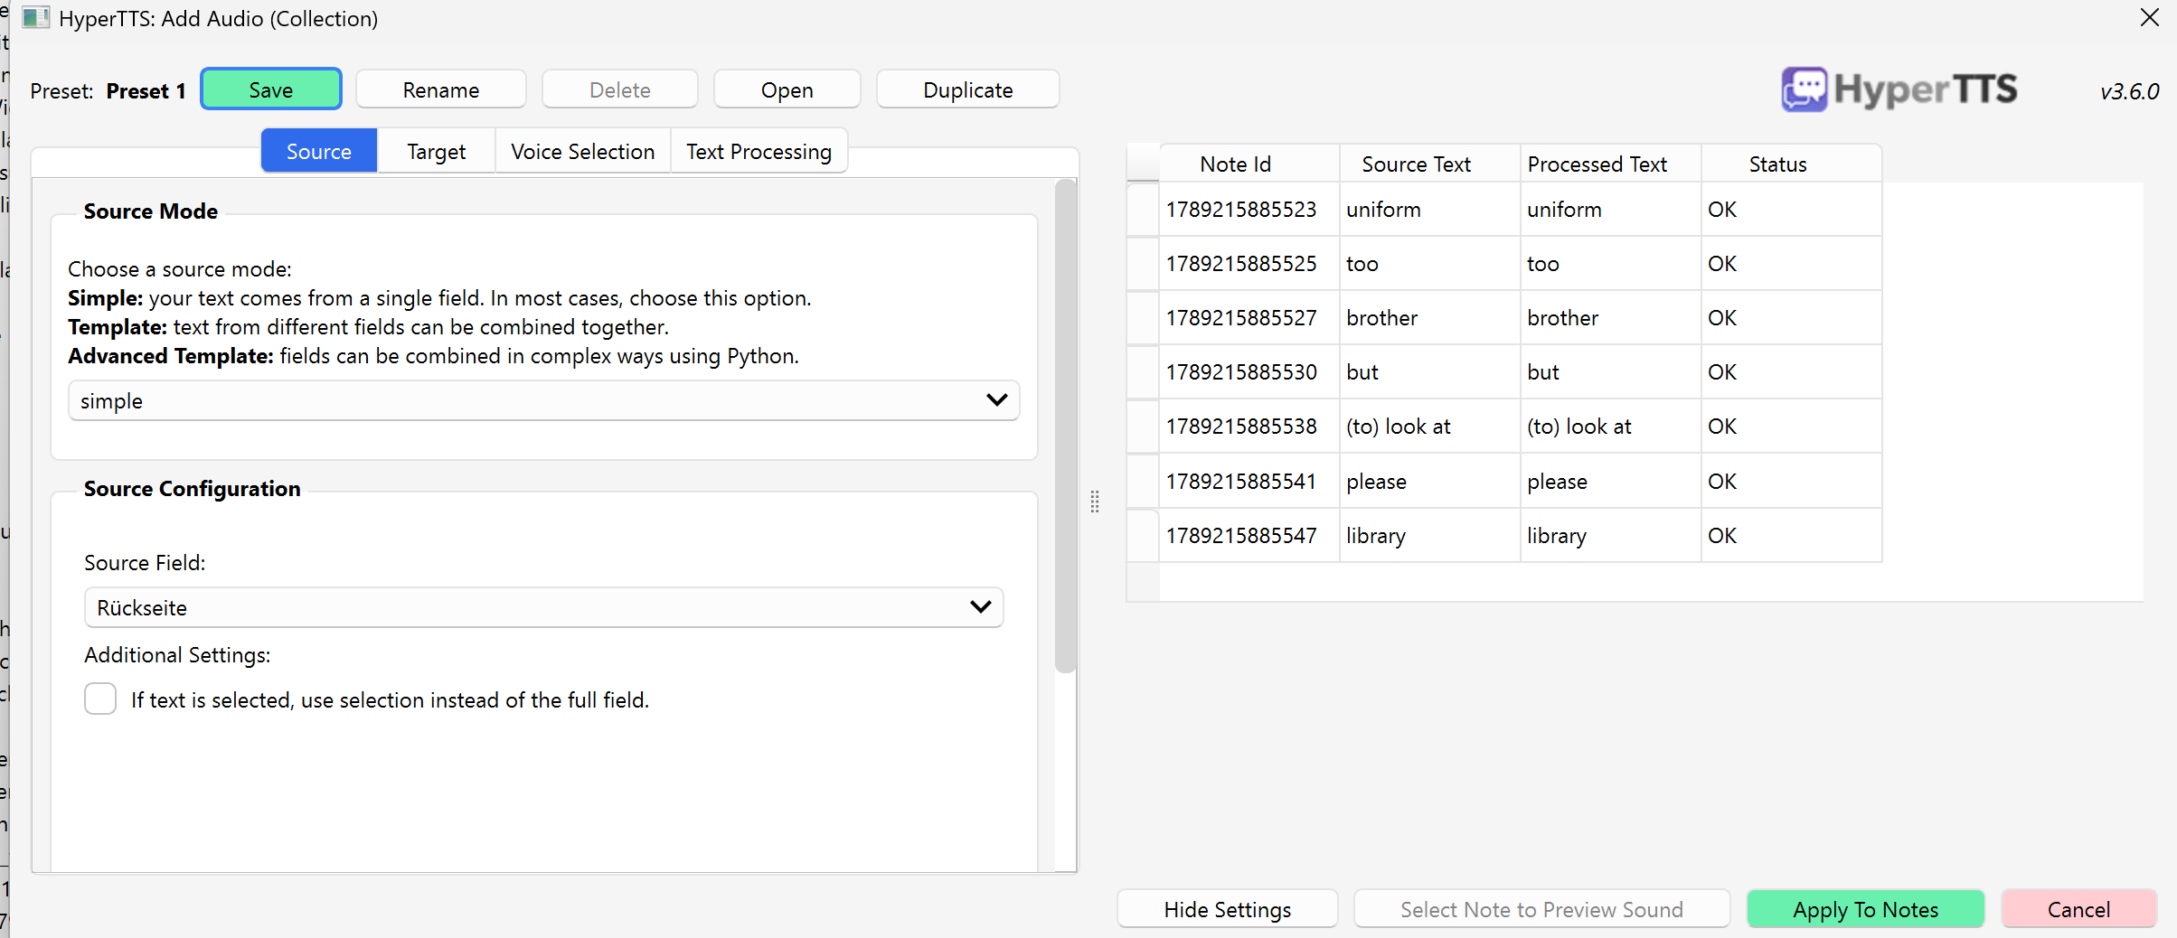2177x938 pixels.
Task: Open an existing preset
Action: click(787, 89)
